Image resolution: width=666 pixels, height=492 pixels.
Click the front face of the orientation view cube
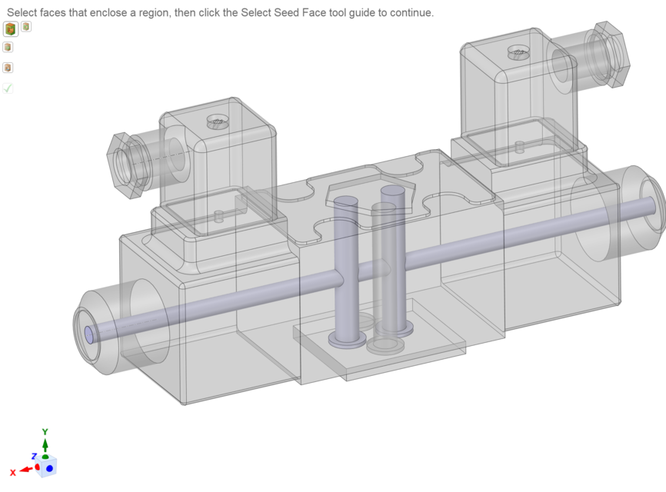(x=48, y=467)
